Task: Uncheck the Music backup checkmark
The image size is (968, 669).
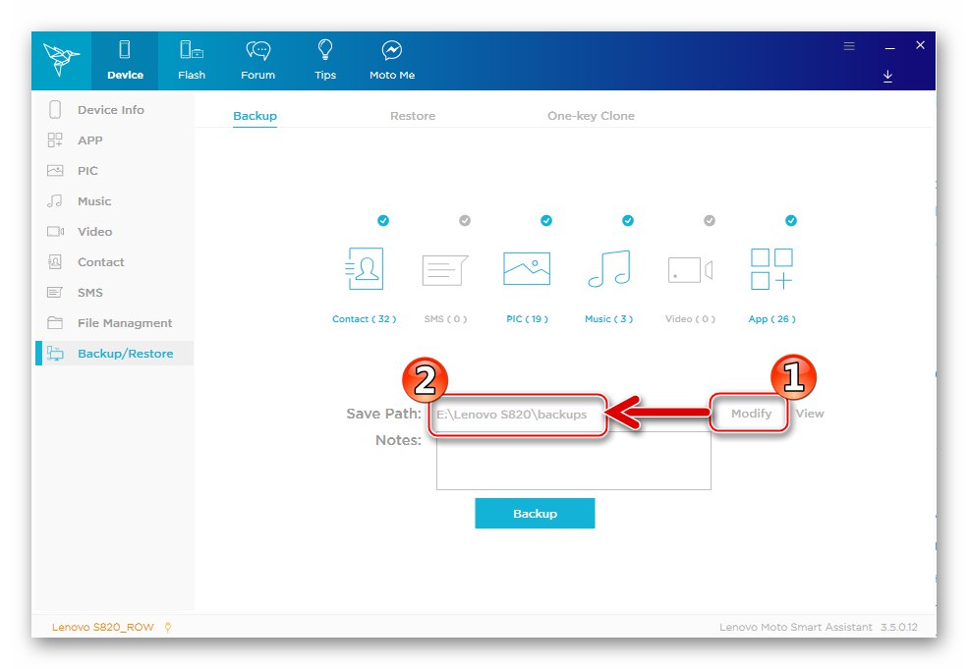Action: click(x=628, y=220)
